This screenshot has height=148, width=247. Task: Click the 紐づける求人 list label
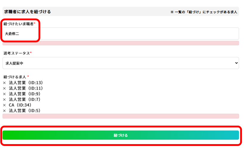click(16, 77)
